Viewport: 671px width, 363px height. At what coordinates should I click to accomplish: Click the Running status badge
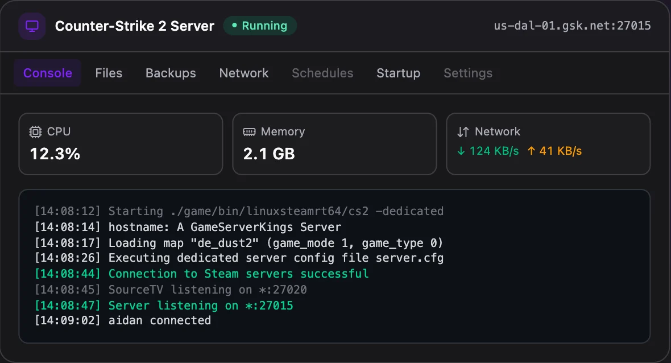coord(260,26)
